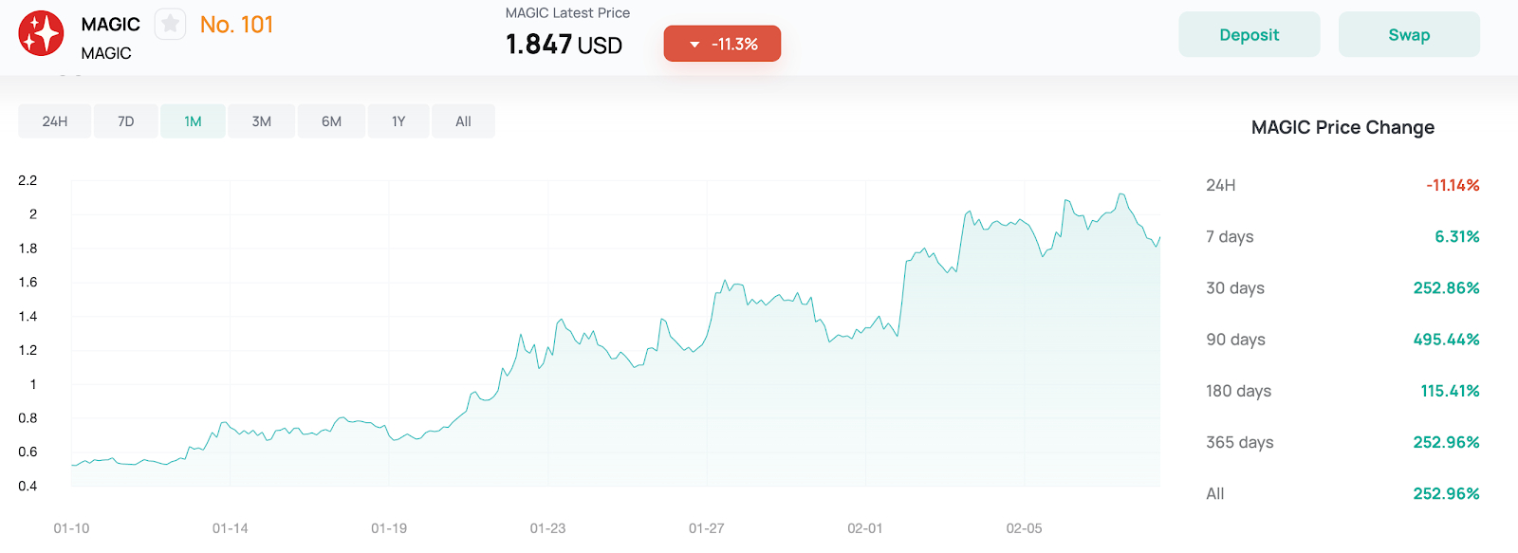This screenshot has width=1518, height=553.
Task: Switch chart to the 6M range
Action: click(331, 121)
